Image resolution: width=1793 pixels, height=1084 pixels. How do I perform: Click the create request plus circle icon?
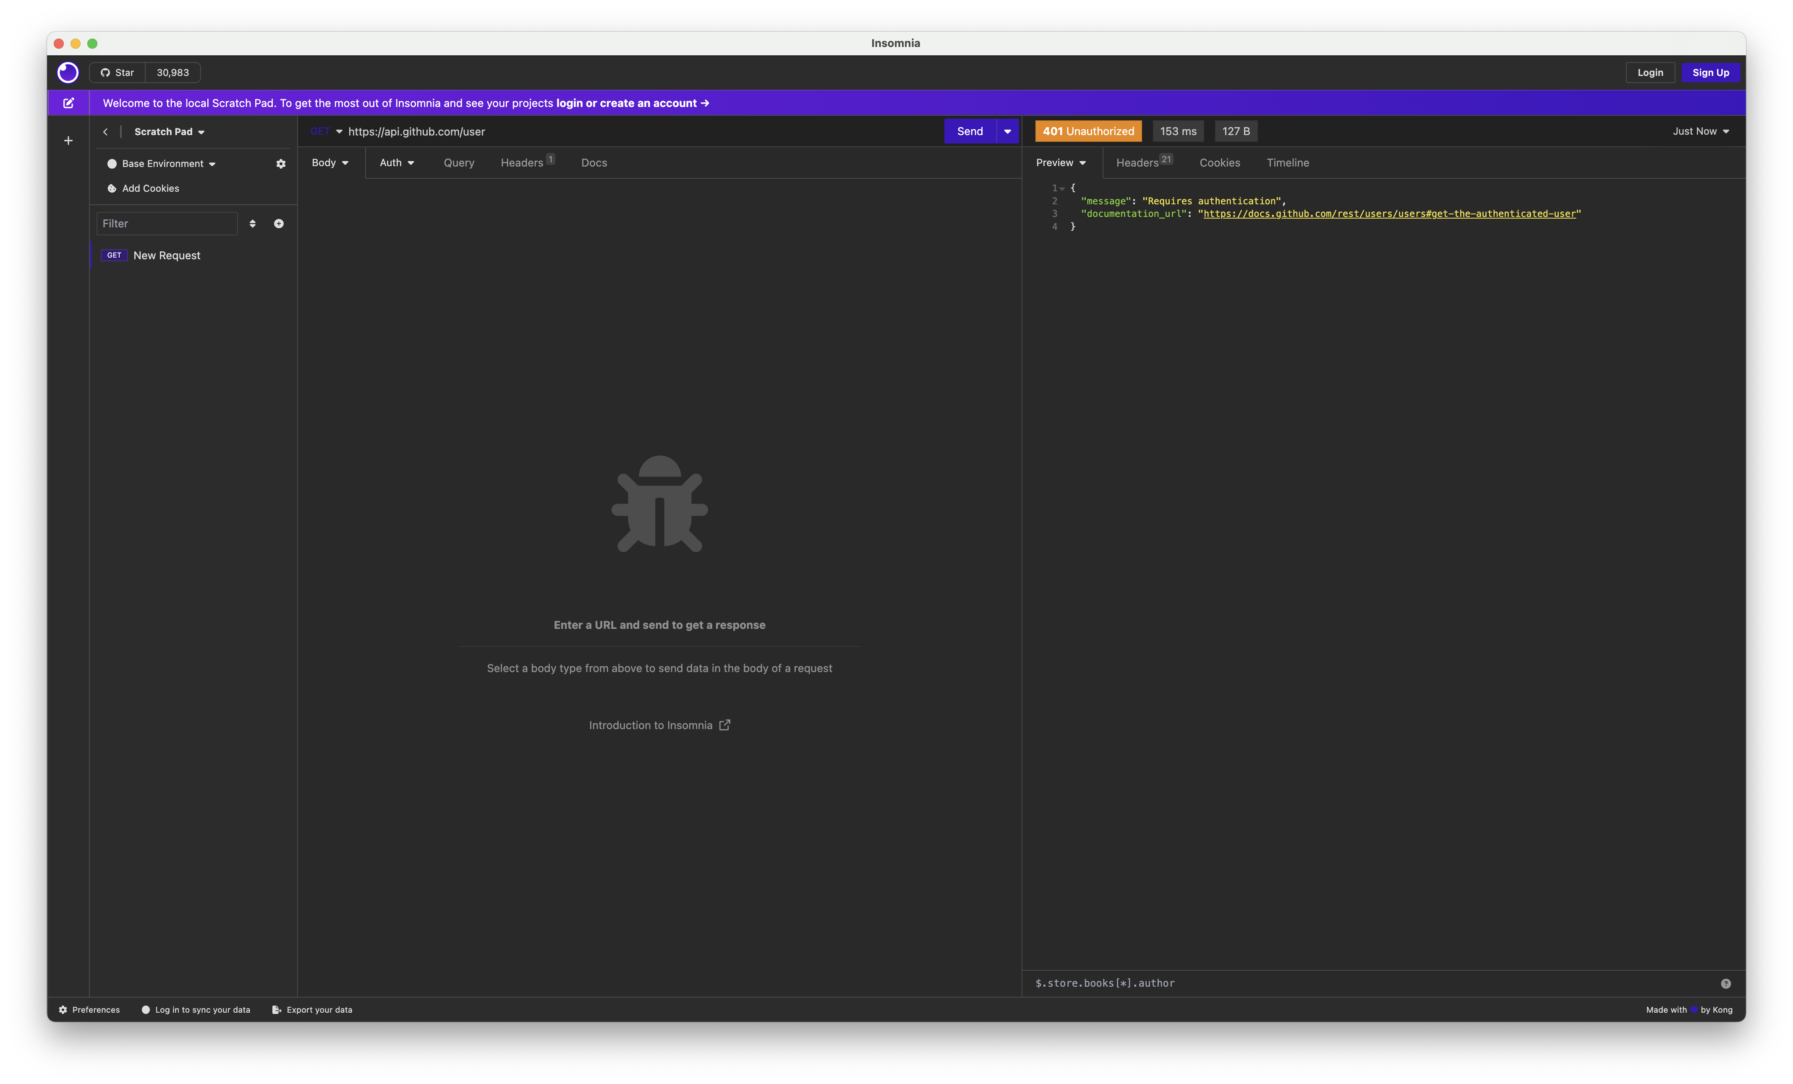coord(279,223)
